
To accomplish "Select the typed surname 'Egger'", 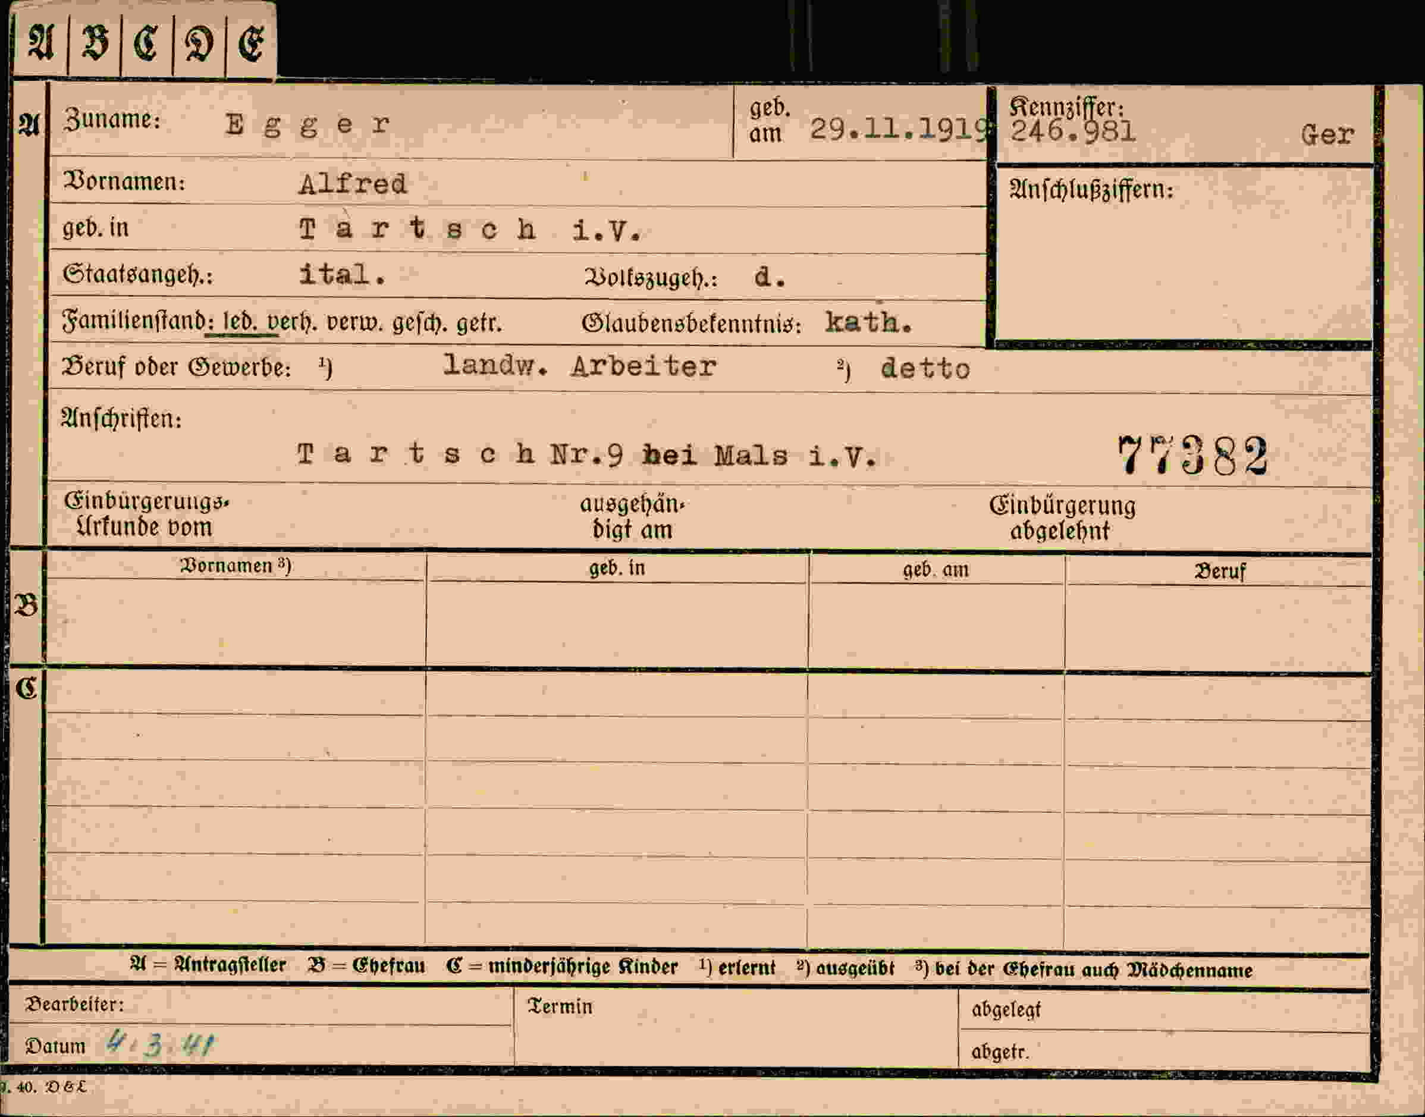I will point(308,124).
